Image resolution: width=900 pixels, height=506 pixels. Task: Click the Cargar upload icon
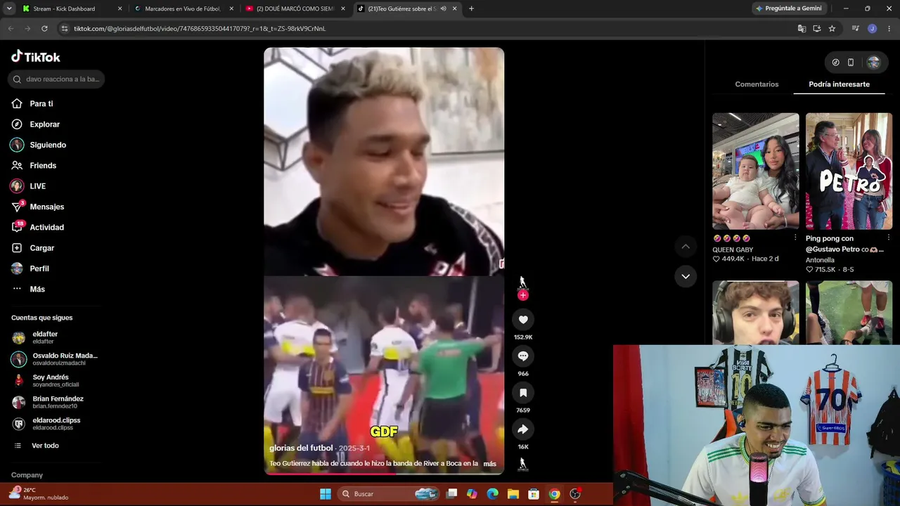(17, 248)
